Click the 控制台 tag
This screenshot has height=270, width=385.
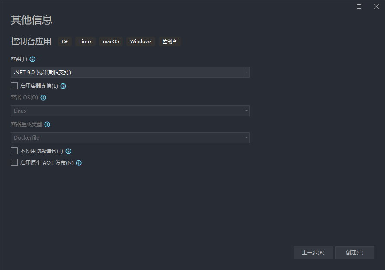pyautogui.click(x=170, y=41)
